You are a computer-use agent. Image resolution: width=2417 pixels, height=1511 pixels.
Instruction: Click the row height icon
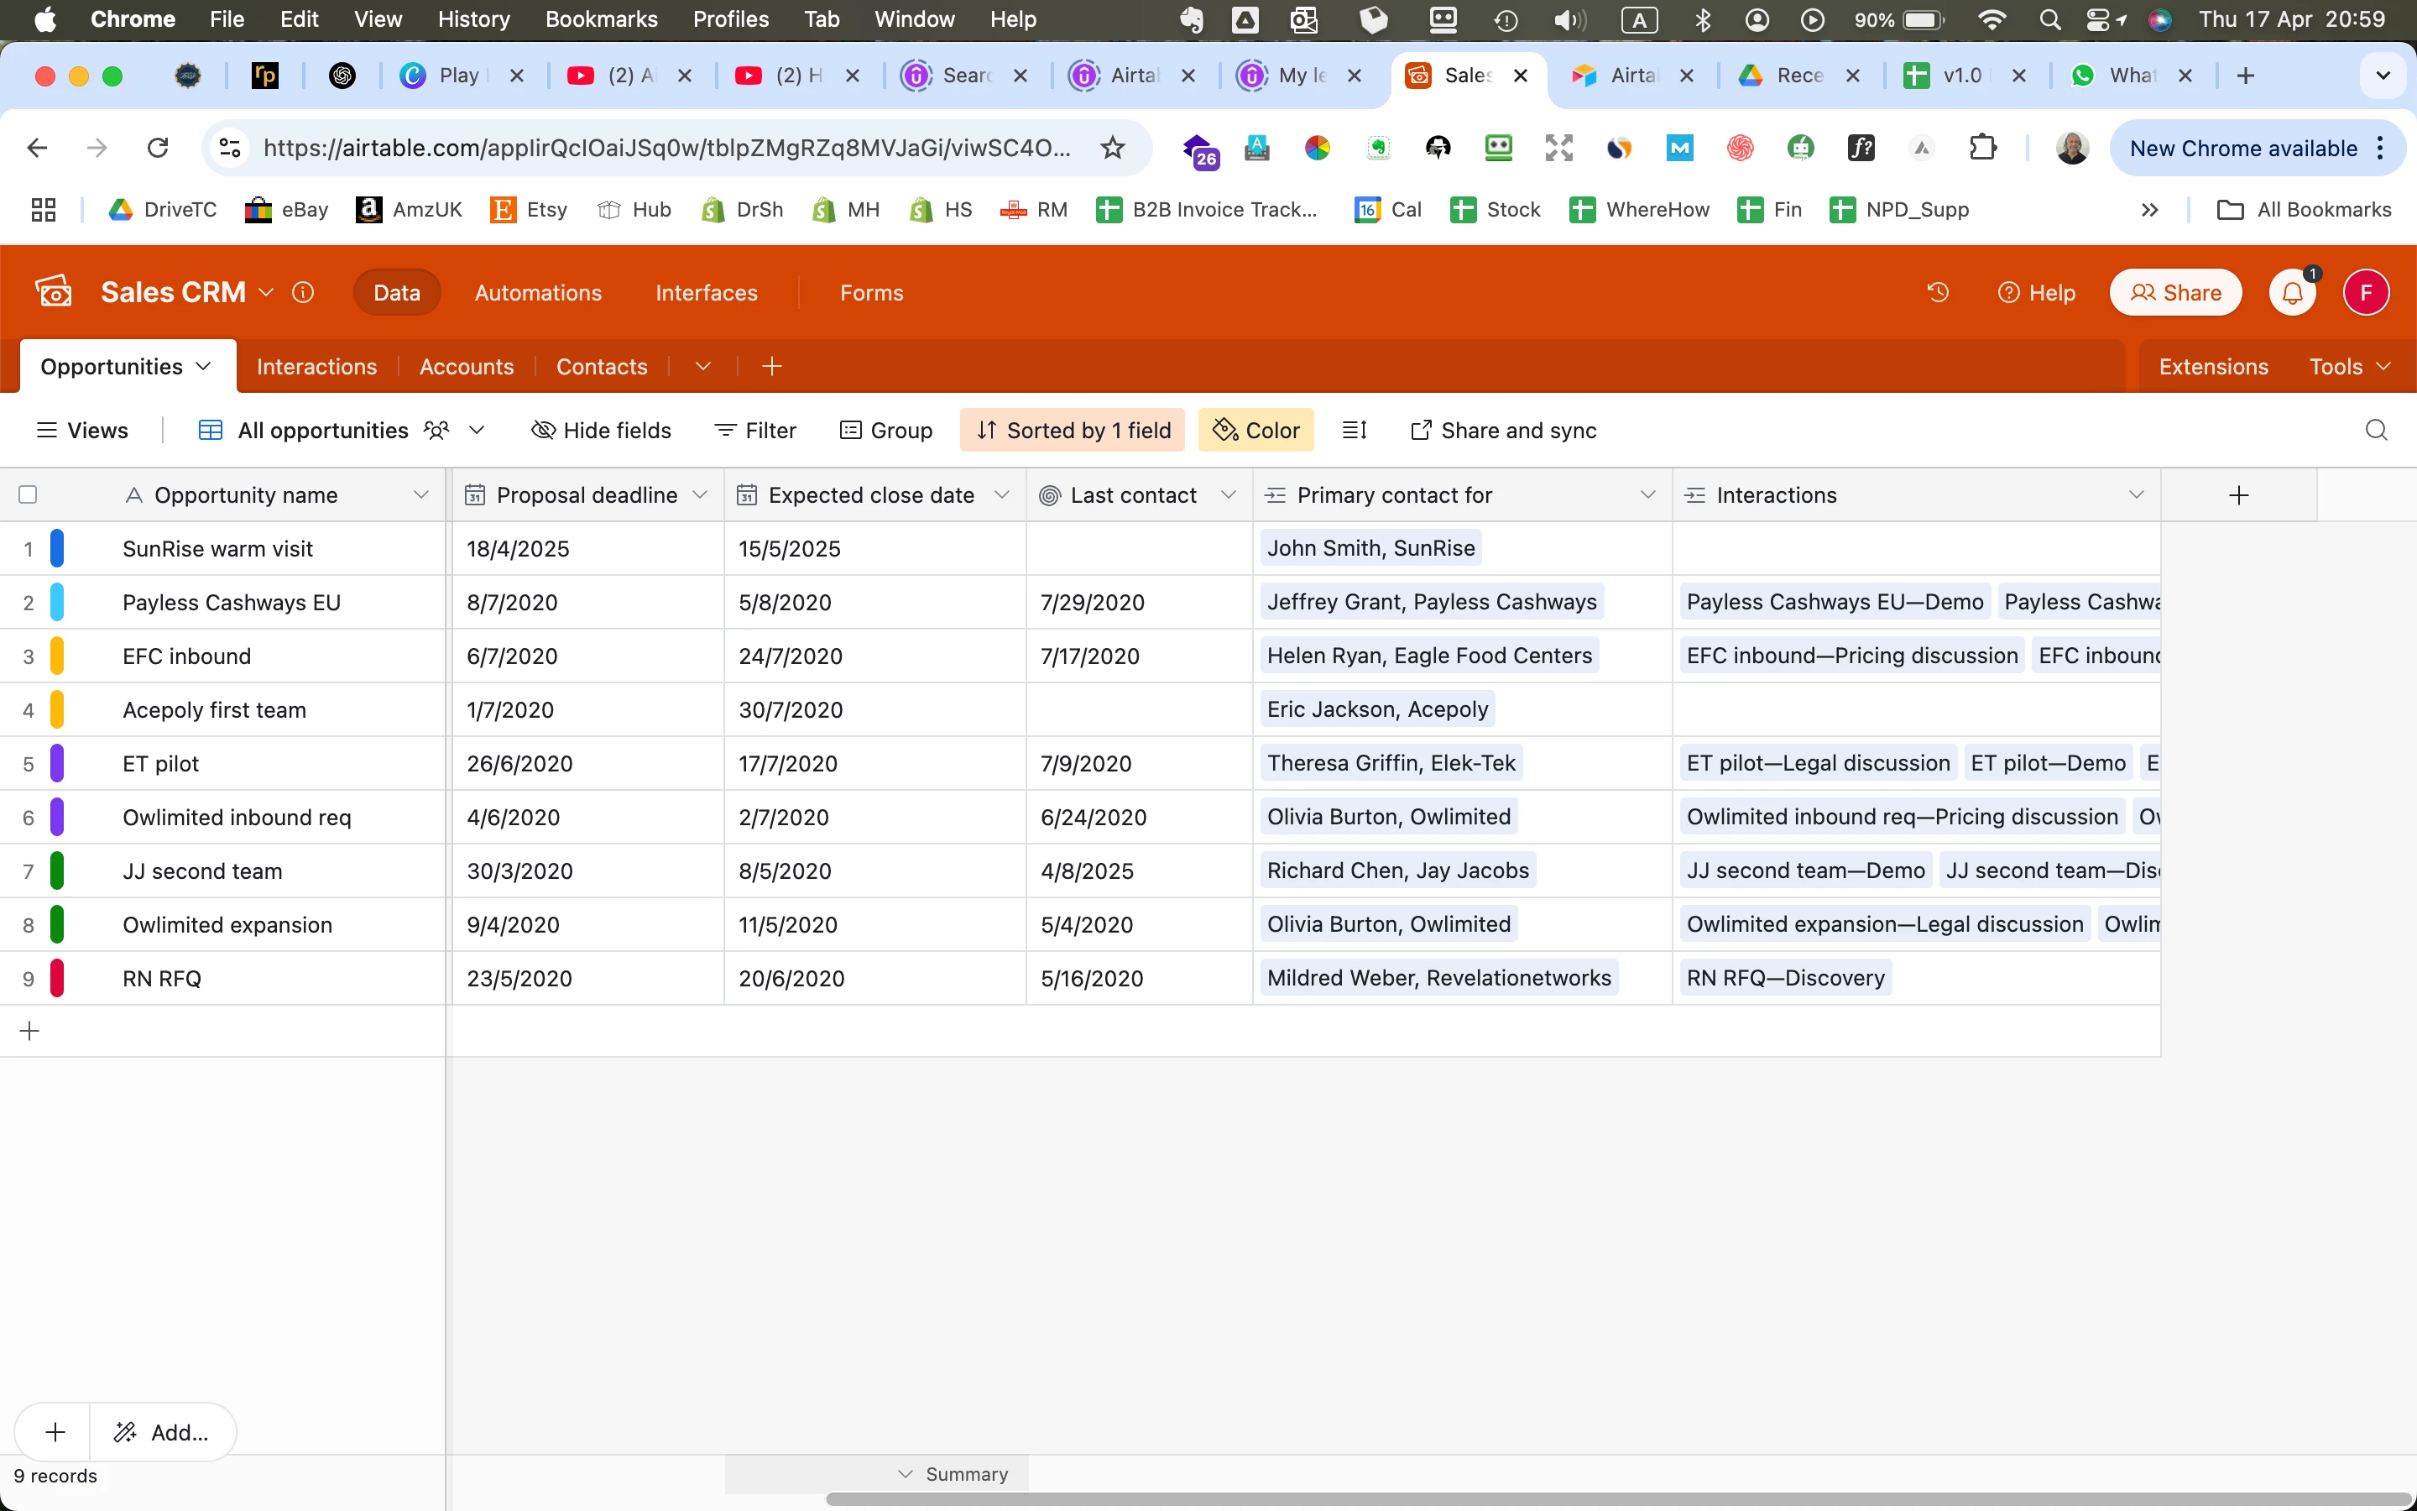[x=1355, y=431]
